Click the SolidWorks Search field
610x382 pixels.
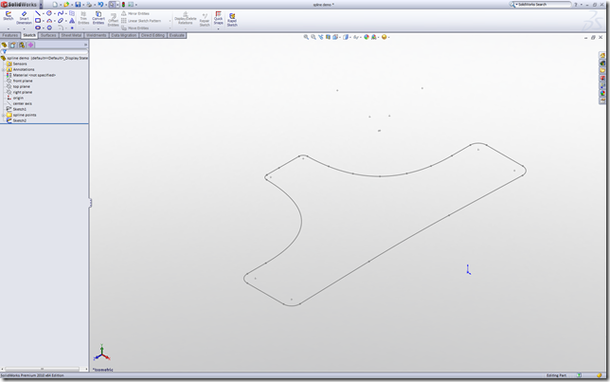pos(543,5)
